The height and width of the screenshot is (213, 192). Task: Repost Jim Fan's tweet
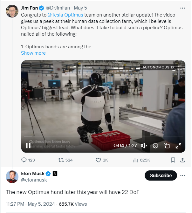coord(65,160)
